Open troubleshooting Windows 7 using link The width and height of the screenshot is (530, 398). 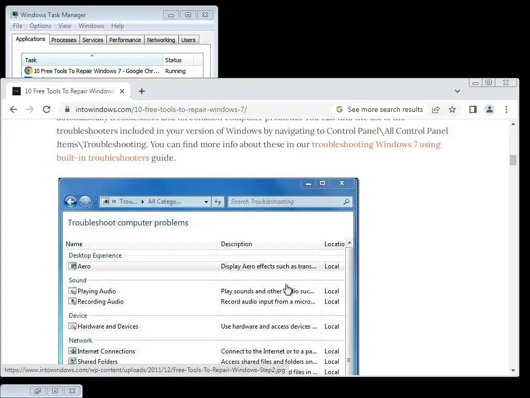pyautogui.click(x=376, y=144)
